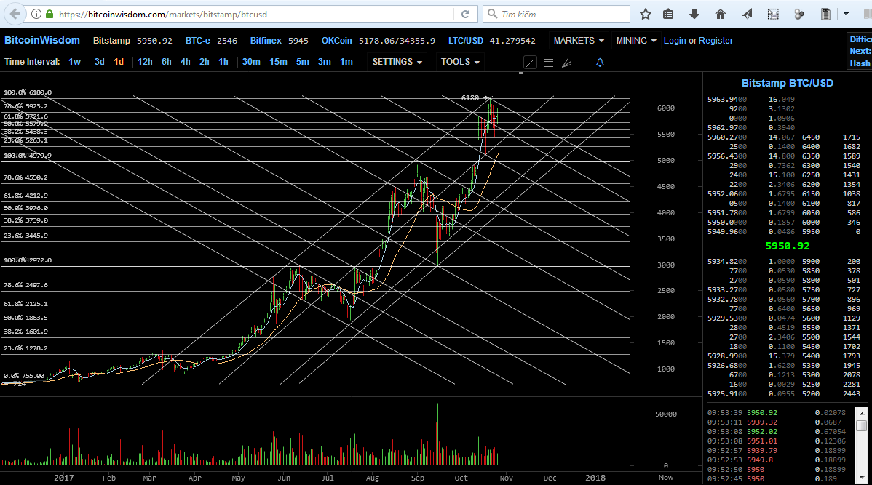Screen dimensions: 872x485
Task: Show bookmarks list icon
Action: 668,14
